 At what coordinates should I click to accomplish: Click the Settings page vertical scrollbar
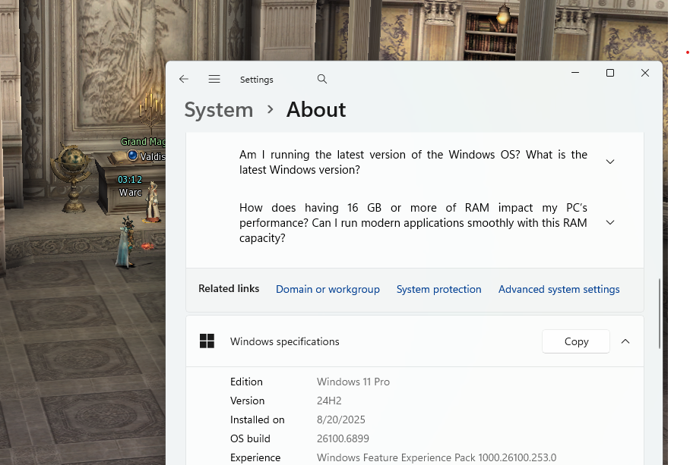tap(659, 303)
